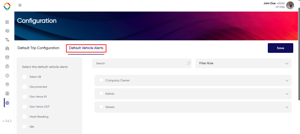300x134 pixels.
Task: Enable the Geo-fence IN alert checkbox
Action: (25, 97)
